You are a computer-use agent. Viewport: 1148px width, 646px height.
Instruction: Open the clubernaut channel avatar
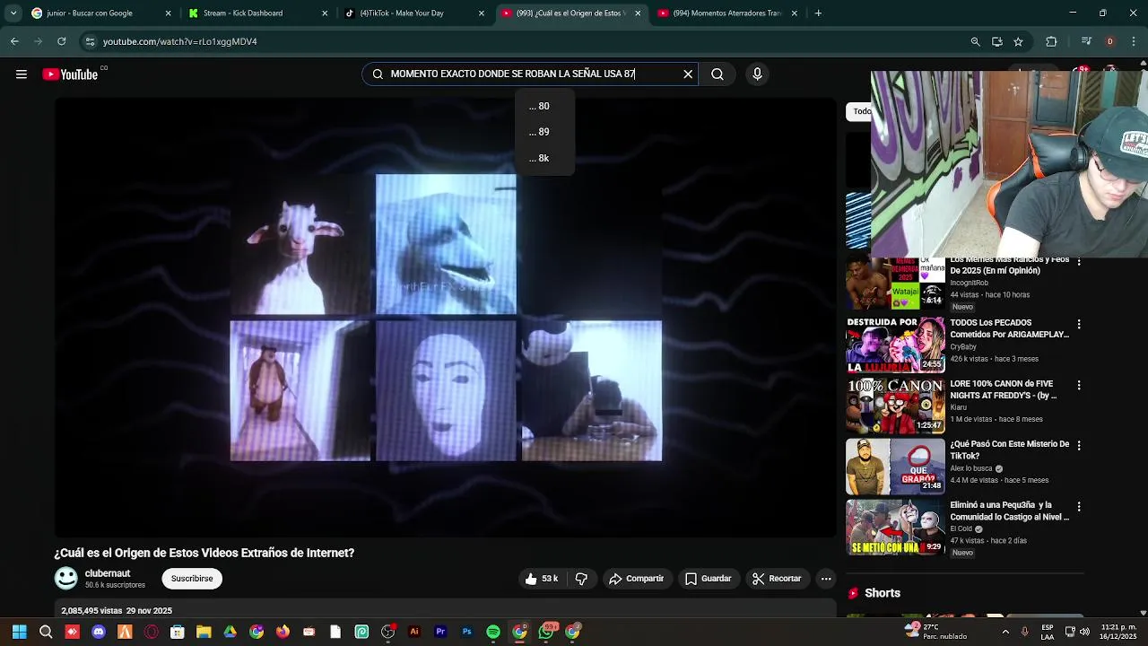tap(66, 579)
